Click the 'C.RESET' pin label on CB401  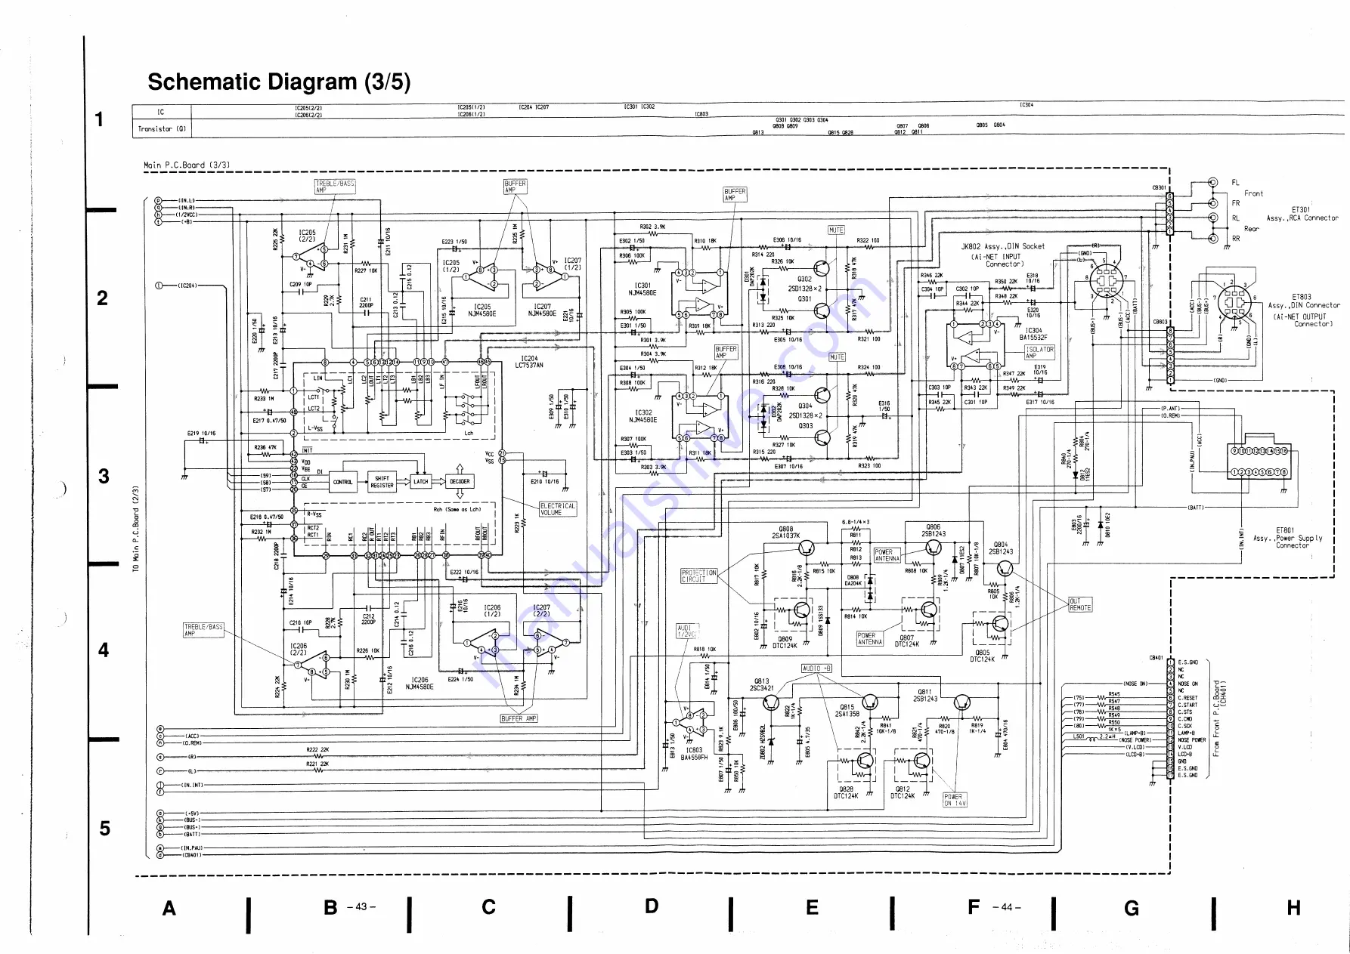pos(1188,698)
